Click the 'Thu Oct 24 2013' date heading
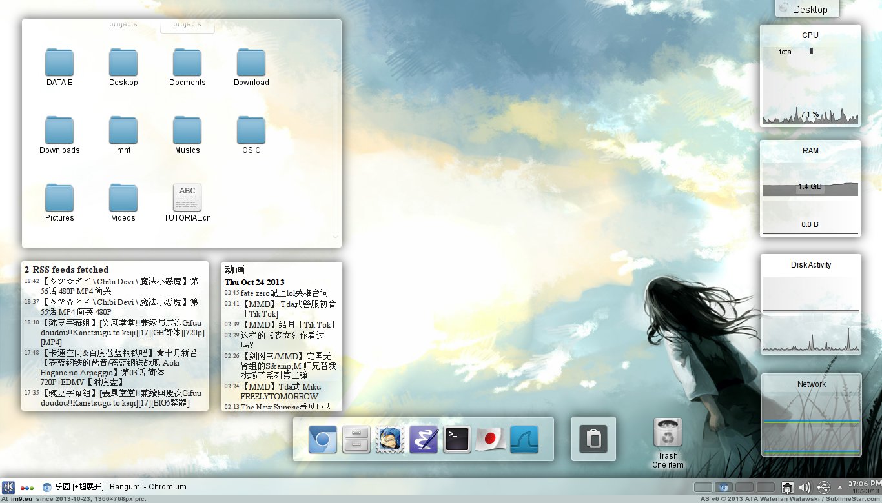The image size is (882, 503). coord(254,282)
